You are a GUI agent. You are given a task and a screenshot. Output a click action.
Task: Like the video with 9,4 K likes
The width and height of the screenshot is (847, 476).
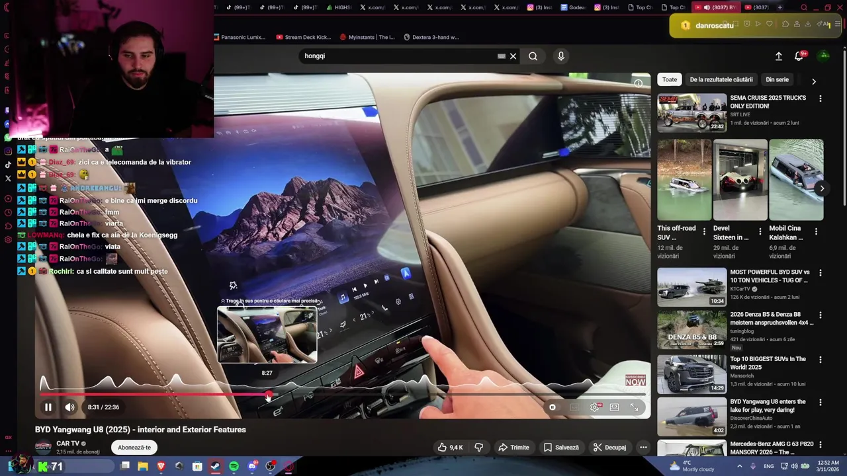[x=450, y=448]
